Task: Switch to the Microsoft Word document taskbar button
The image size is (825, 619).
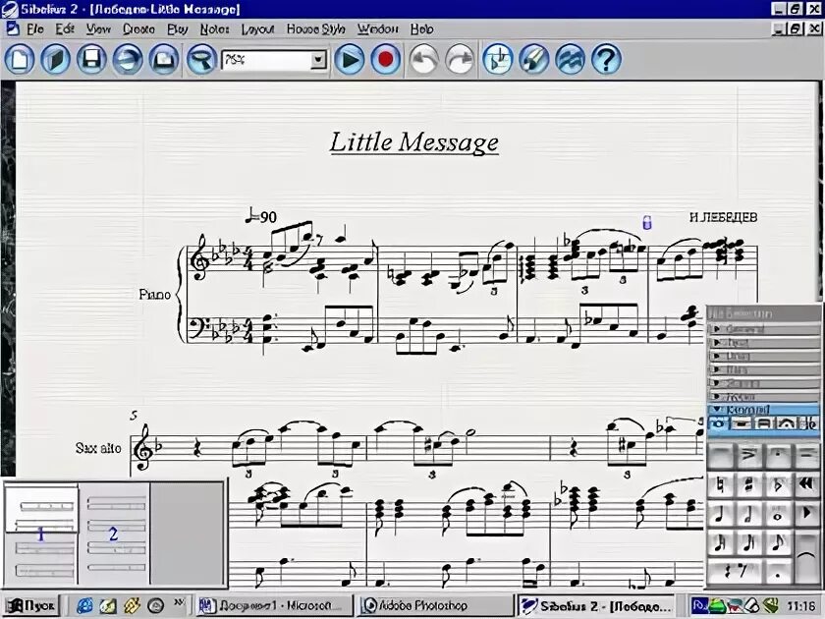Action: [x=273, y=606]
